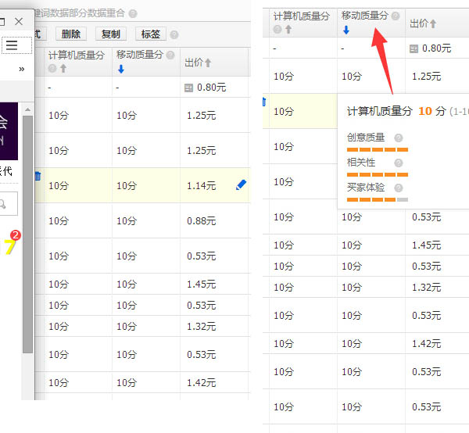Table icon before 0.80元 in the 删除-toolbar table
This screenshot has width=469, height=433.
pos(188,88)
